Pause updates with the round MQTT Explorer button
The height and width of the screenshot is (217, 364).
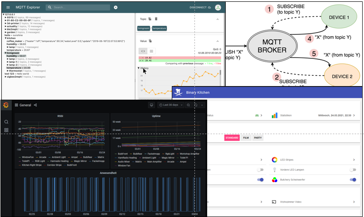tap(116, 7)
